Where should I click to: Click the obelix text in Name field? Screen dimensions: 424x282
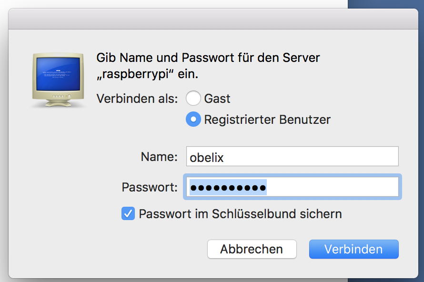point(207,157)
